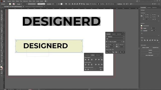The image size is (161, 90).
Task: Click horizontal center align in Alinhar panel
Action: (89, 59)
